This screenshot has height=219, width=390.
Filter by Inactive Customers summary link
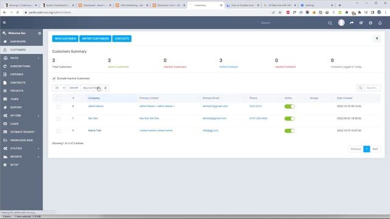click(x=175, y=67)
